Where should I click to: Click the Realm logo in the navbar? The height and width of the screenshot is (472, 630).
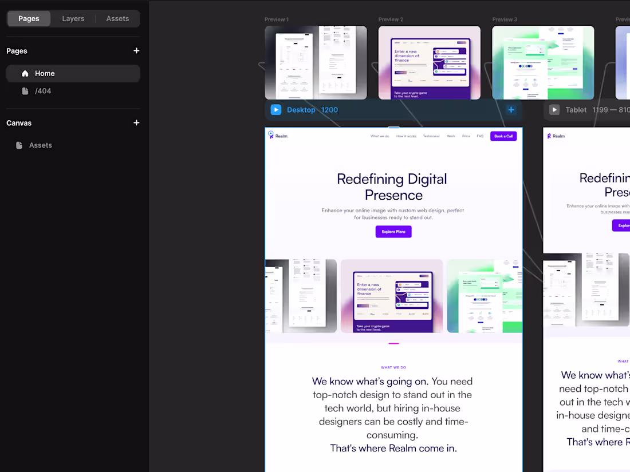(277, 136)
